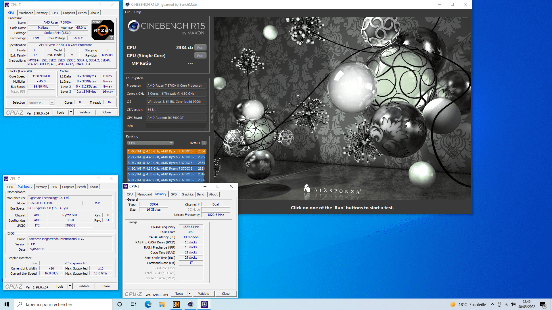Open the Windows Start menu

pos(7,304)
